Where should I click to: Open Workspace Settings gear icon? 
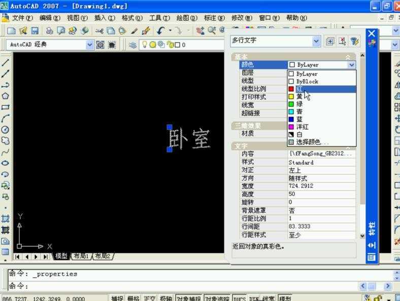(100, 45)
